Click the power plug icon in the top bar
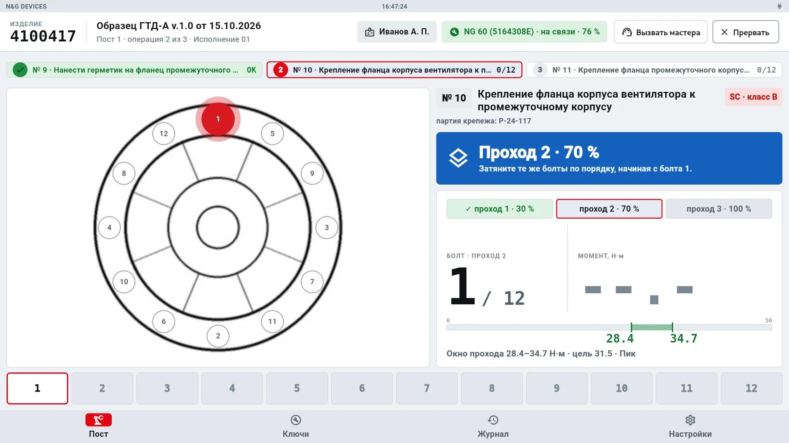This screenshot has width=789, height=443. pyautogui.click(x=779, y=6)
